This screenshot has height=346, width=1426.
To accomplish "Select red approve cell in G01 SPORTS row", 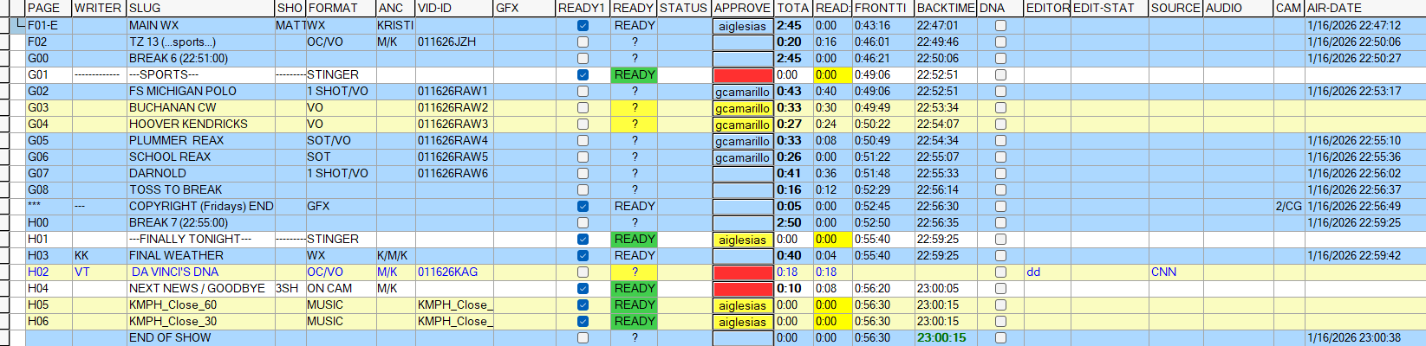I will [742, 76].
